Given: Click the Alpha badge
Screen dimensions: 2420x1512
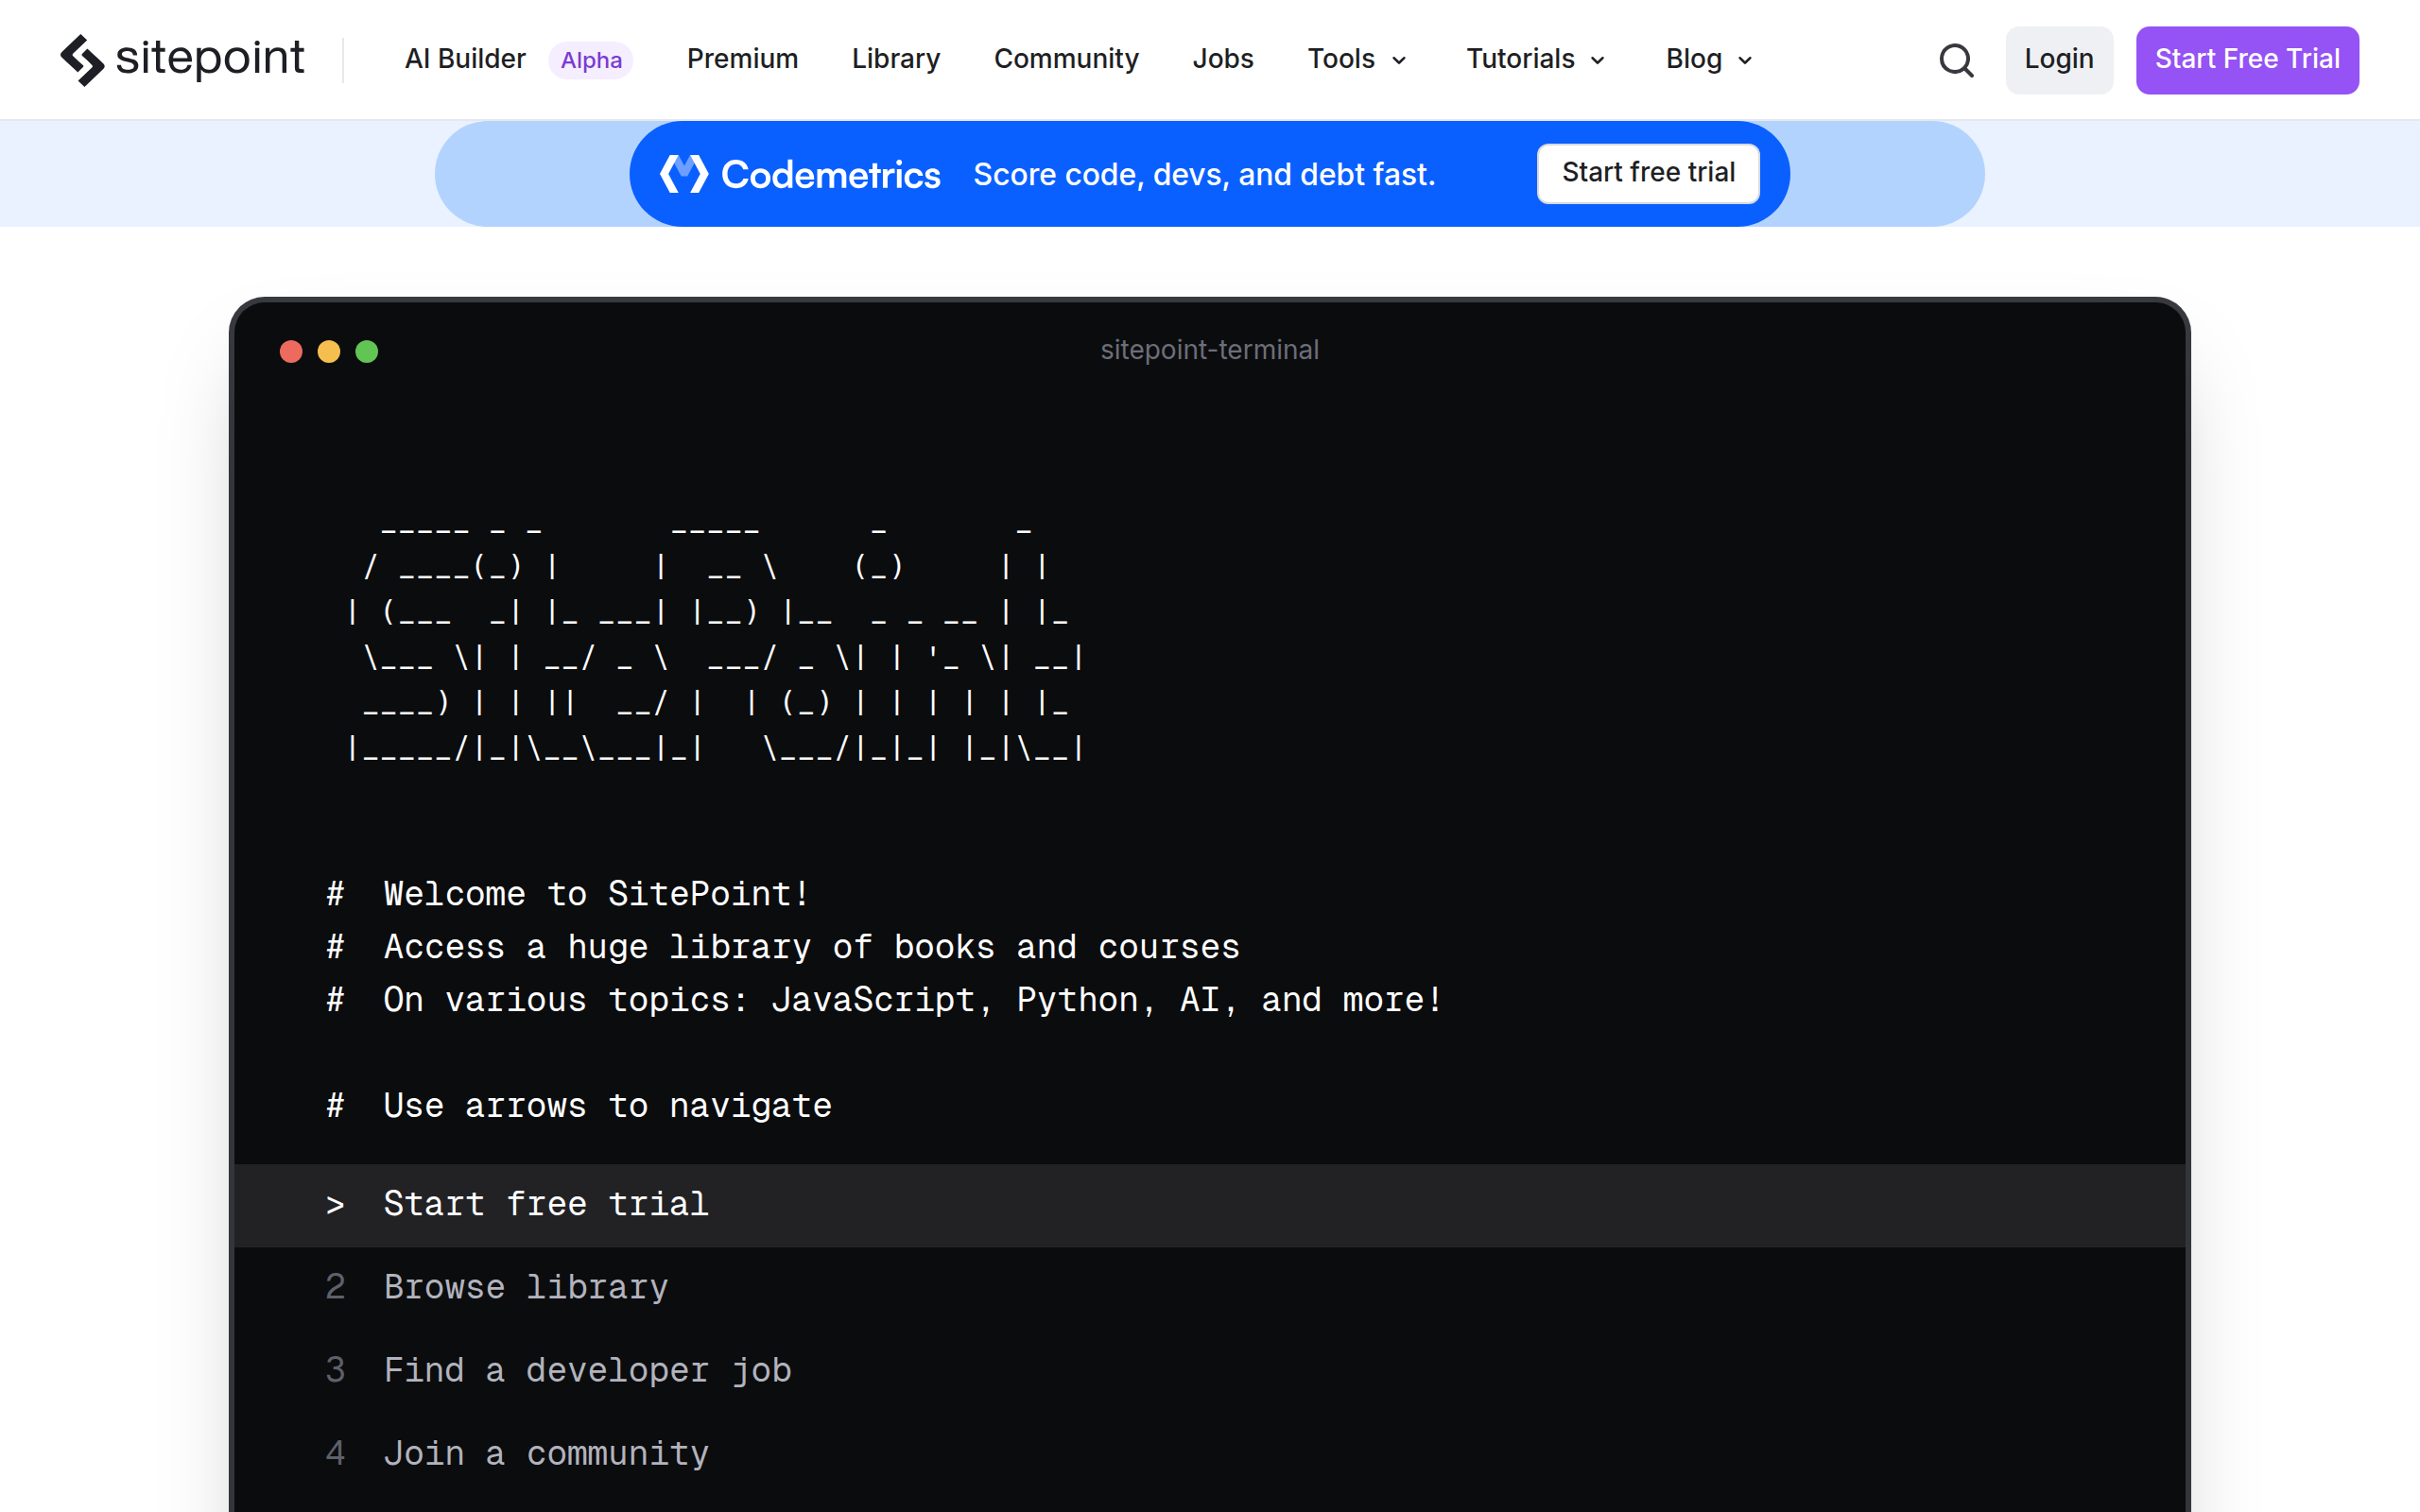Looking at the screenshot, I should click(x=591, y=60).
